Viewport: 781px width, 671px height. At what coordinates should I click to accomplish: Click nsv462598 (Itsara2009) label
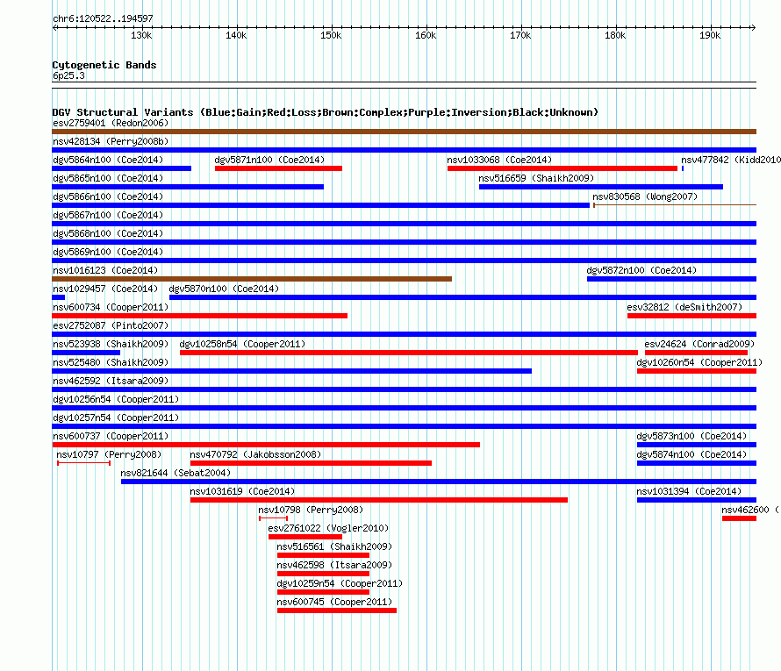click(334, 565)
